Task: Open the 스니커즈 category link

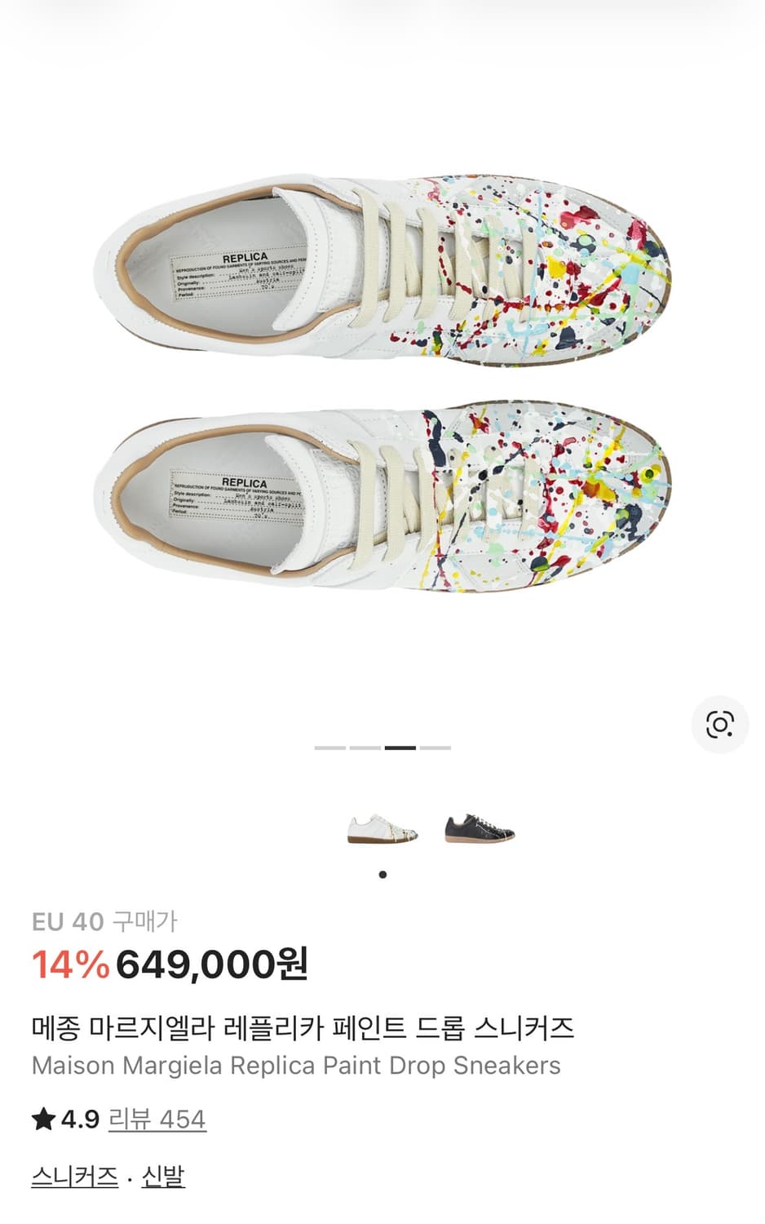Action: (75, 1176)
